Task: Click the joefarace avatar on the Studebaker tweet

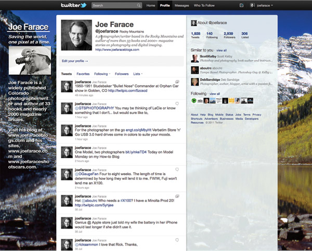Action: (x=67, y=87)
